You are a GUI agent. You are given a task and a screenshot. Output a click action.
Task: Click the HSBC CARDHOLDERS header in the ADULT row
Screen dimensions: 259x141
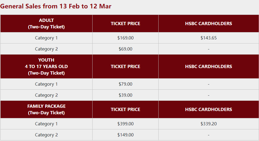coord(208,23)
